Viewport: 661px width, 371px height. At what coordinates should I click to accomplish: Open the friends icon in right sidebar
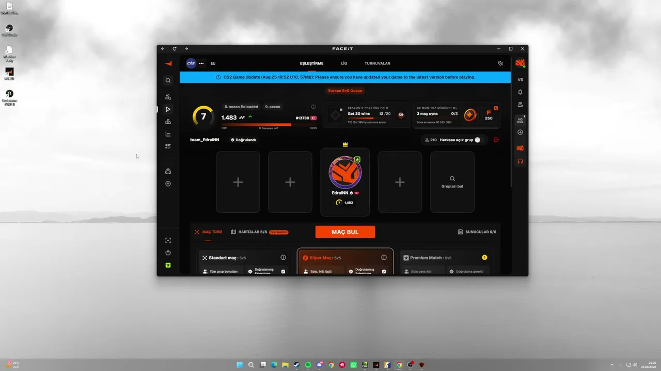pos(520,105)
